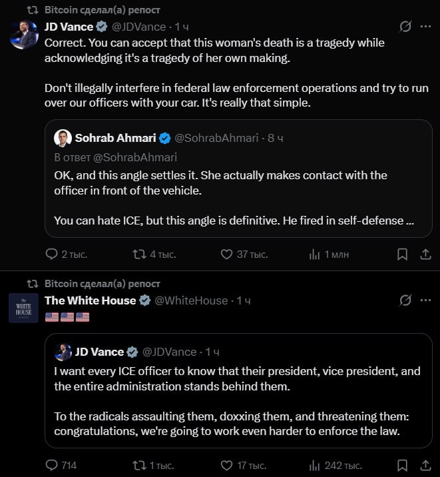
Task: Open Grok icon on JD Vance post
Action: pos(405,27)
